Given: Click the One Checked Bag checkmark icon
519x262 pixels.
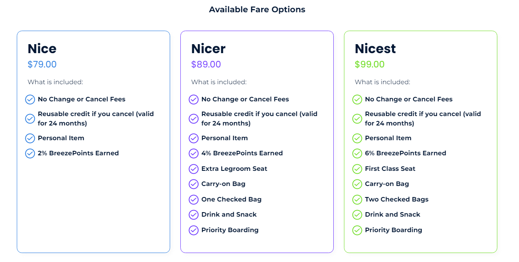Looking at the screenshot, I should [x=193, y=199].
